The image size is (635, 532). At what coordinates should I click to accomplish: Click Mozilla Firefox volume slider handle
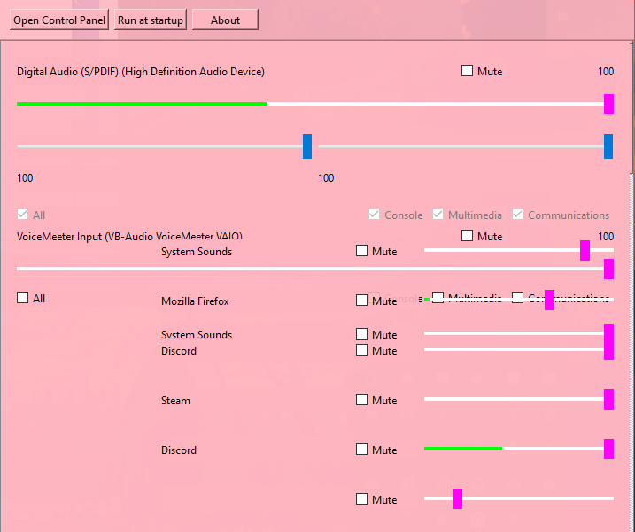[x=550, y=300]
